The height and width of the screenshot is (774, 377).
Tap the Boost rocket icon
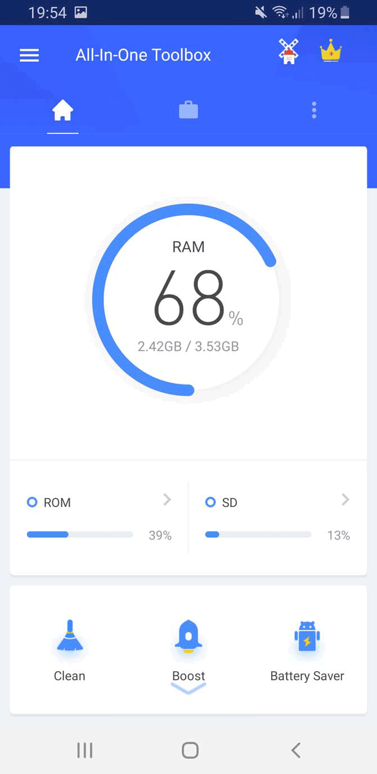[188, 637]
